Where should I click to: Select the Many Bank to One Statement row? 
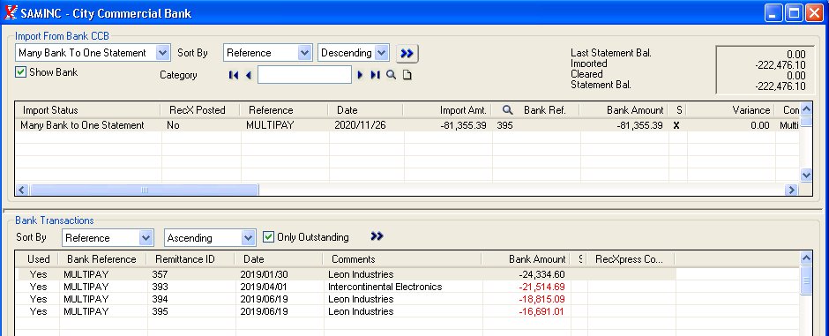pyautogui.click(x=407, y=125)
